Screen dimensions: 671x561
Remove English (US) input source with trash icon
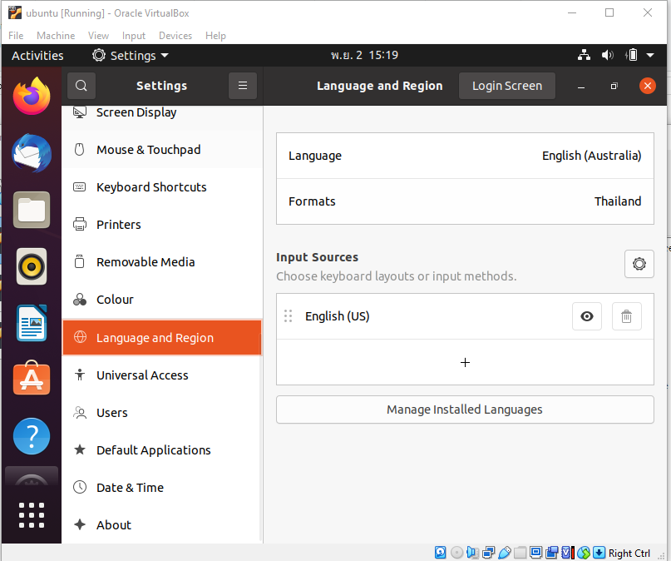coord(627,316)
